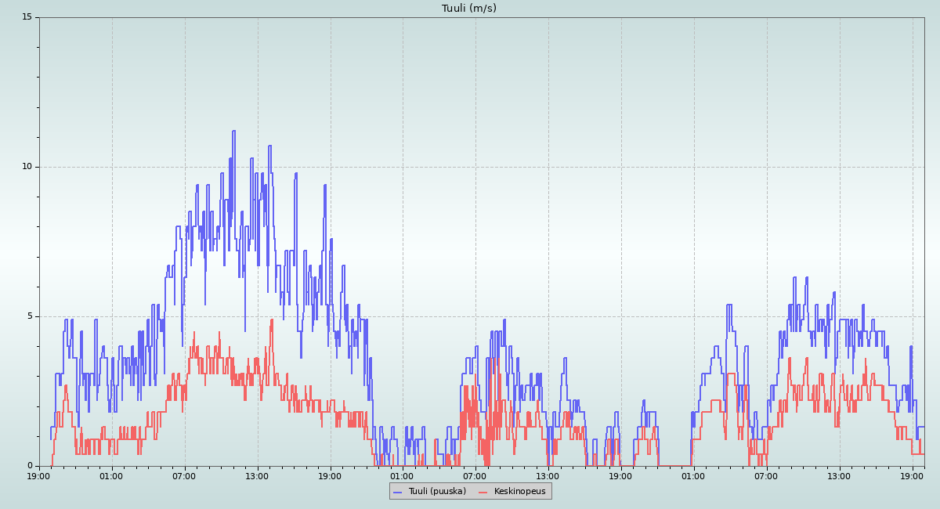The width and height of the screenshot is (940, 509).
Task: Select the leftmost 01:00 time label
Action: pyautogui.click(x=111, y=476)
